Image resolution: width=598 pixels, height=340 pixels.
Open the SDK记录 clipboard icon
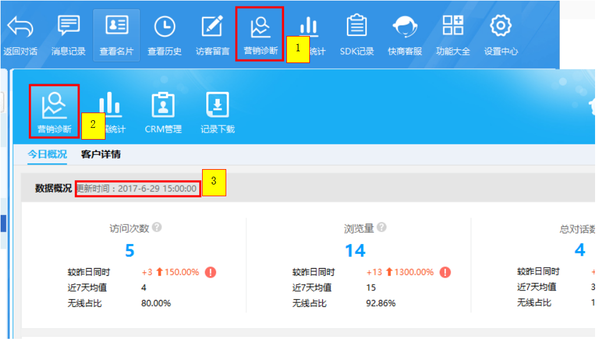coord(356,27)
